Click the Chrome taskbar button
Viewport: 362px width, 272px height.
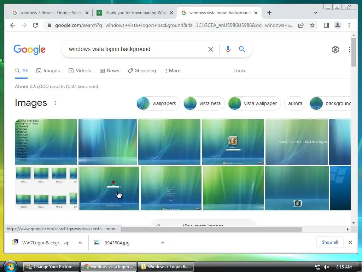109,267
